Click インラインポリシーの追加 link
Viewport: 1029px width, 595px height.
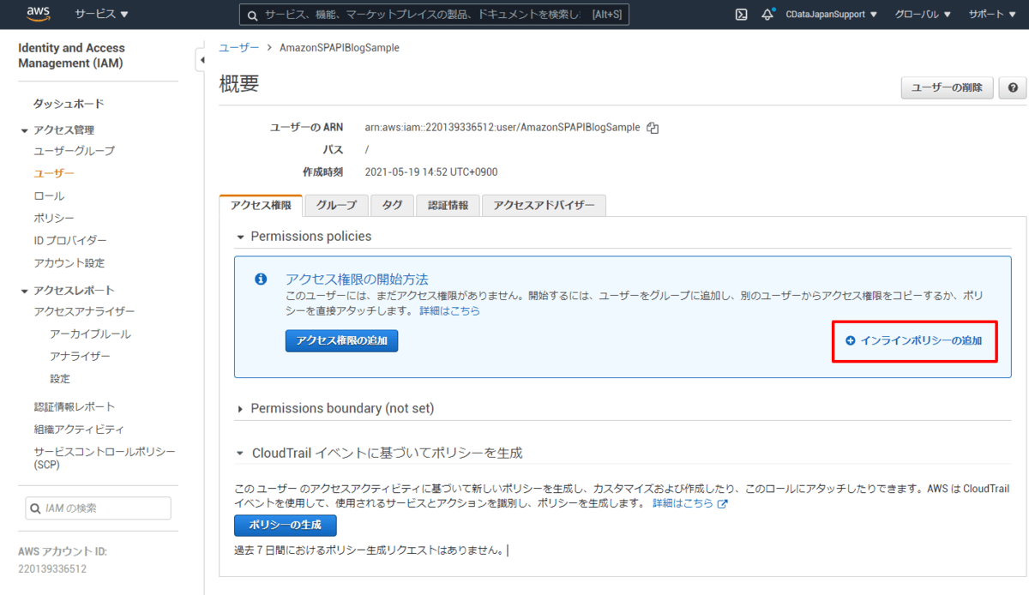pyautogui.click(x=922, y=340)
